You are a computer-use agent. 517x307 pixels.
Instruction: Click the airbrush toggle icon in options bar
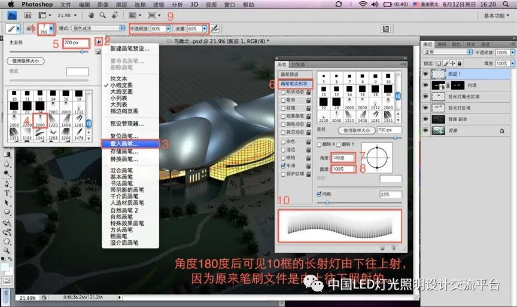point(215,29)
